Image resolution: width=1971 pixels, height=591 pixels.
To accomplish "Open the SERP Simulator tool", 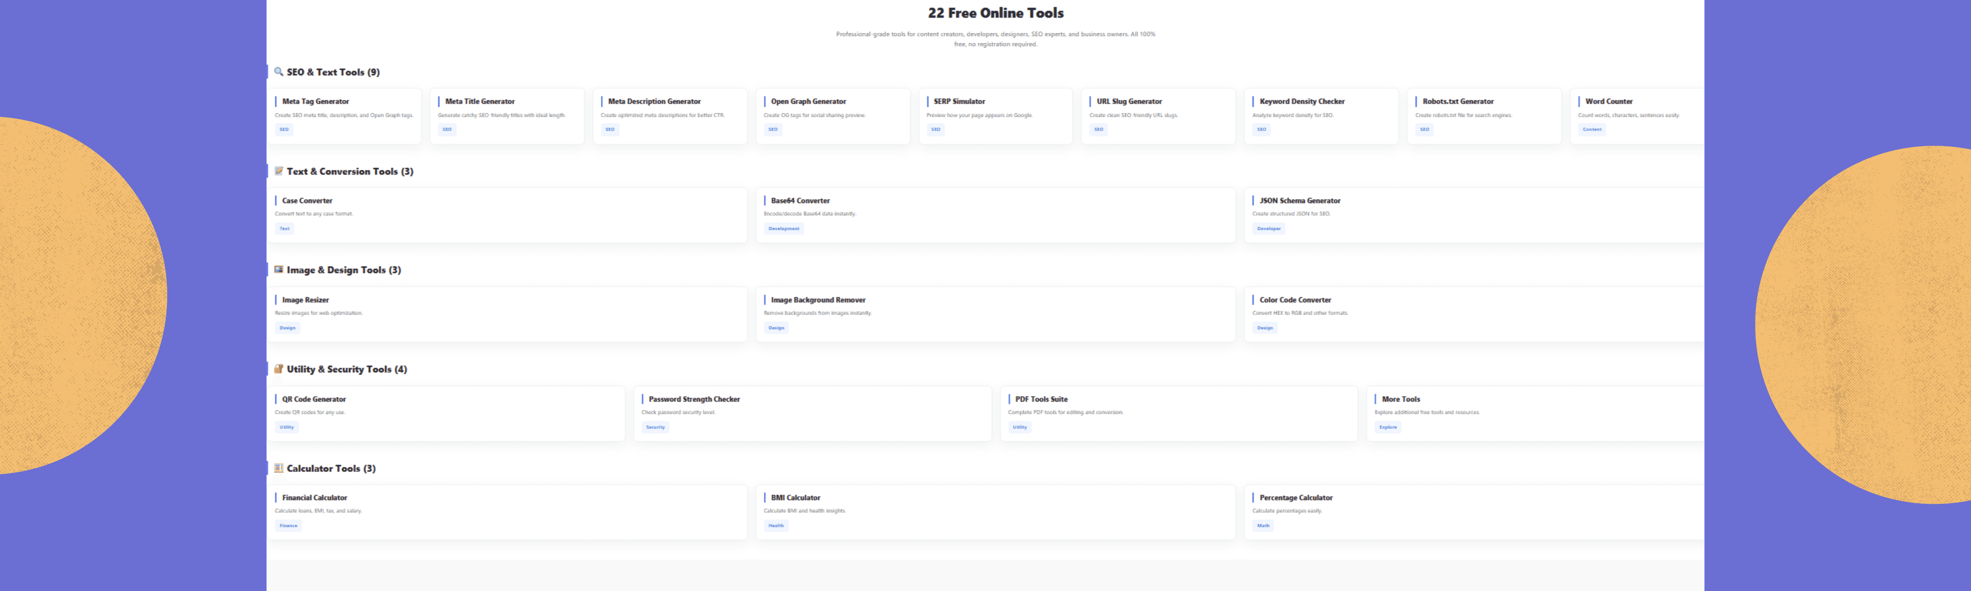I will 959,101.
